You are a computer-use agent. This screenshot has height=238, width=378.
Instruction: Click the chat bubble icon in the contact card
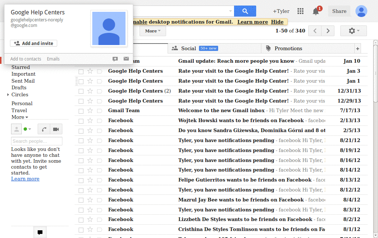pos(115,59)
